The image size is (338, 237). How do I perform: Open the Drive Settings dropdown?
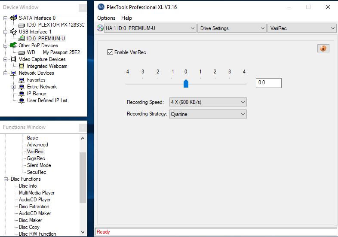(x=232, y=28)
